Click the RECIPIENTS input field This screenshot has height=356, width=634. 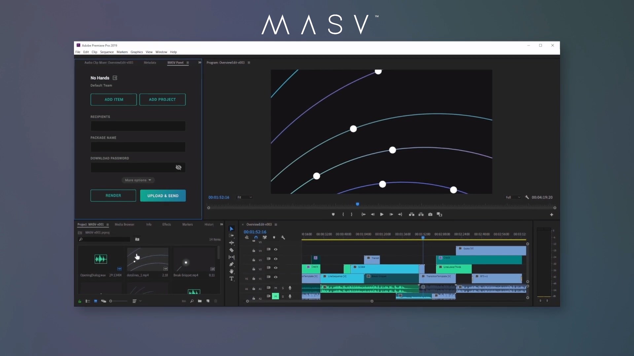pos(138,126)
